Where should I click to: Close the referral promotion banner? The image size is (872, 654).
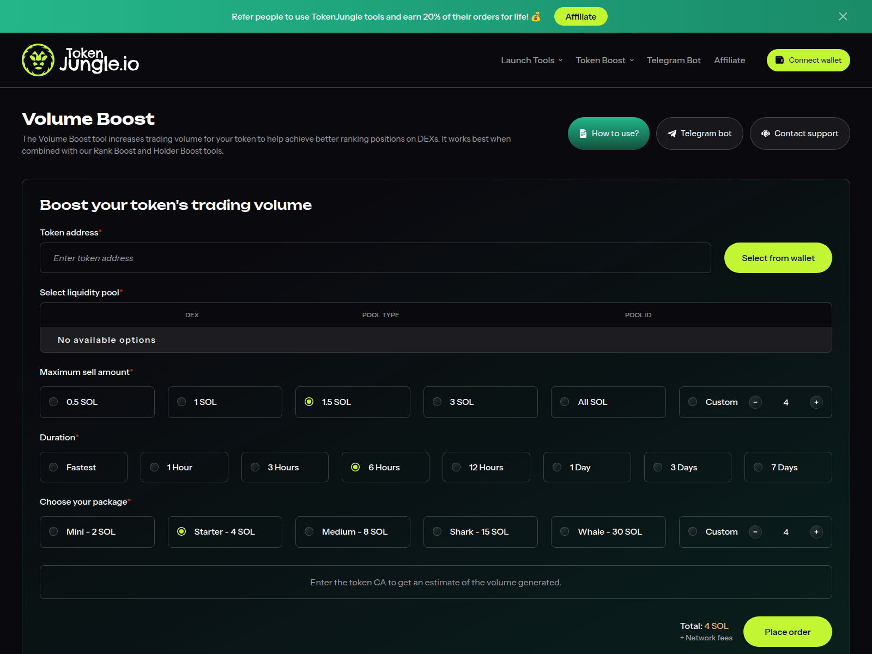point(843,16)
